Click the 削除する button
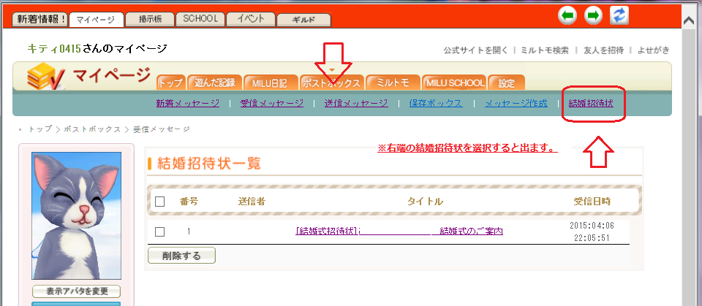 (x=182, y=256)
